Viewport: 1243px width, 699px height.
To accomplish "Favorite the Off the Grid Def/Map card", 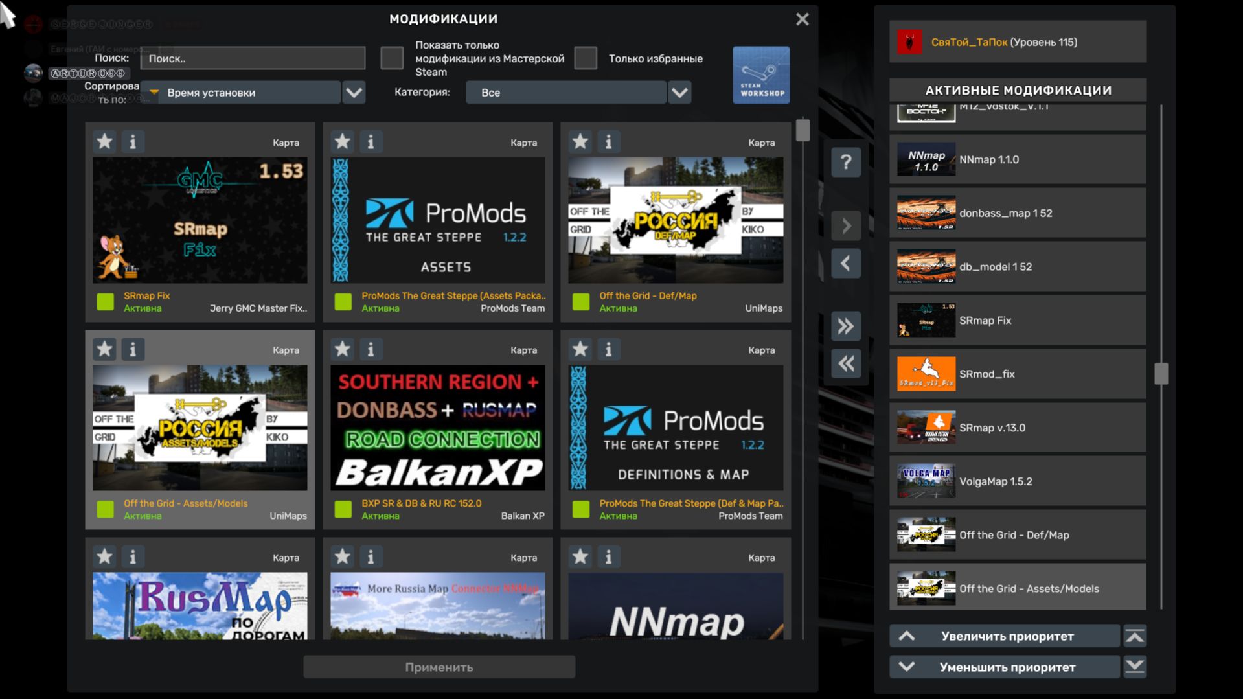I will 580,141.
